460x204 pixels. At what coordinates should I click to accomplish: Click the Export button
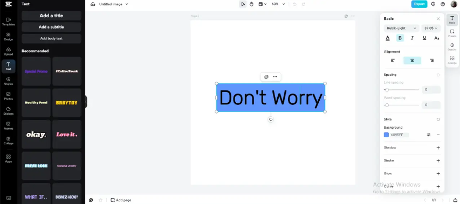[x=419, y=4]
